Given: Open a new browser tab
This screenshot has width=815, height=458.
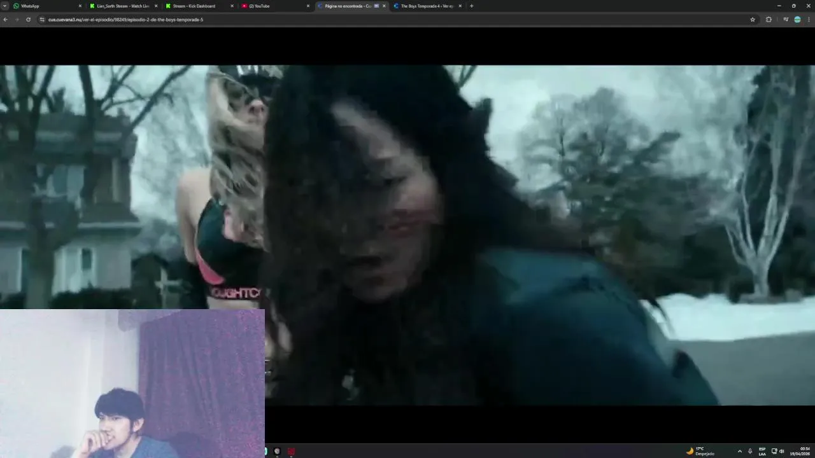Looking at the screenshot, I should 471,6.
